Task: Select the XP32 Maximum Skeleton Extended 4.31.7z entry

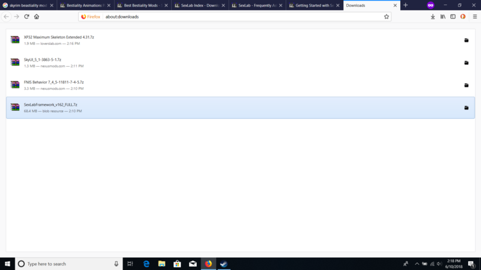Action: [x=240, y=40]
